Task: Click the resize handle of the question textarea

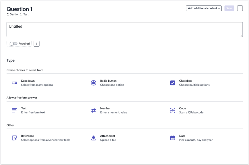Action: pos(242,36)
